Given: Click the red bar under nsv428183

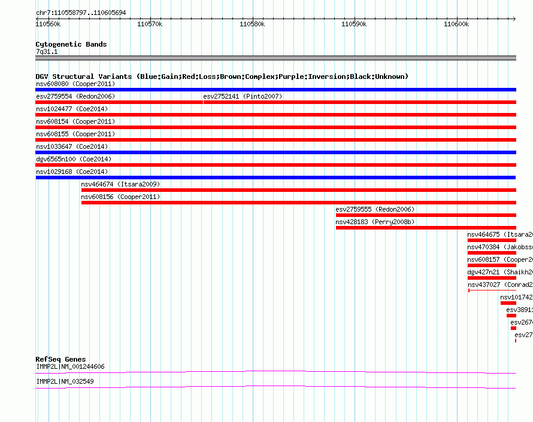Looking at the screenshot, I should point(426,228).
